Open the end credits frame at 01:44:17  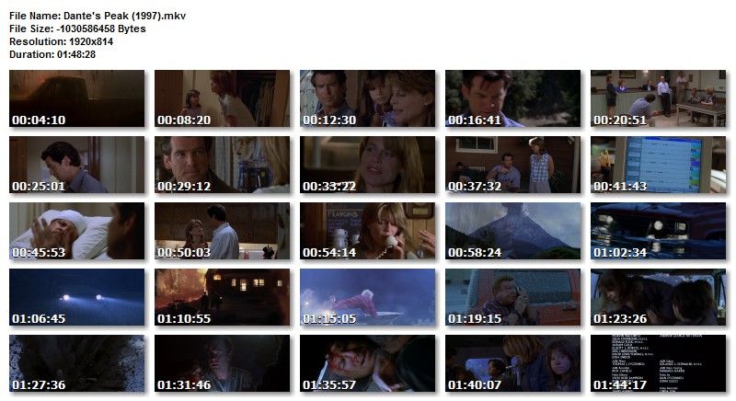coord(658,363)
